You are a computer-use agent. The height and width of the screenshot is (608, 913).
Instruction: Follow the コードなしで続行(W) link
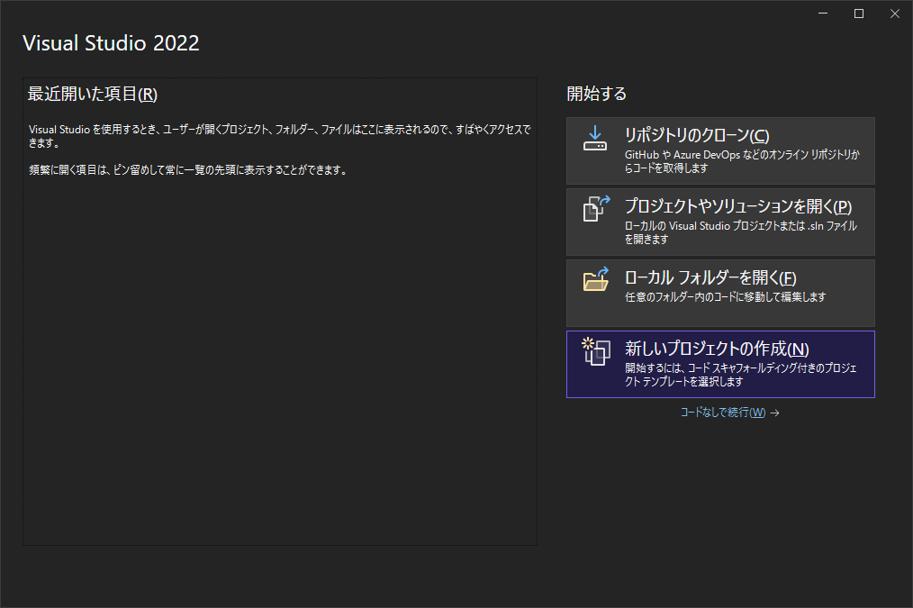pos(723,413)
